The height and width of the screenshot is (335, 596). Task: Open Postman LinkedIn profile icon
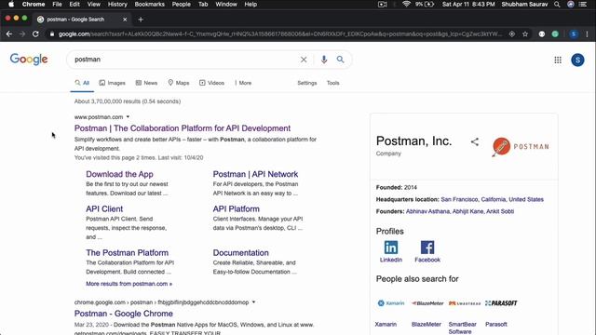click(x=391, y=248)
